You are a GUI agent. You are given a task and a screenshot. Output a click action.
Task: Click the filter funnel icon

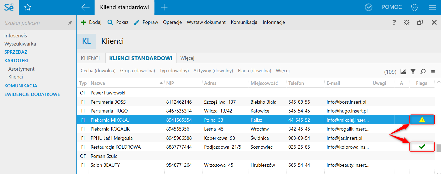(413, 72)
